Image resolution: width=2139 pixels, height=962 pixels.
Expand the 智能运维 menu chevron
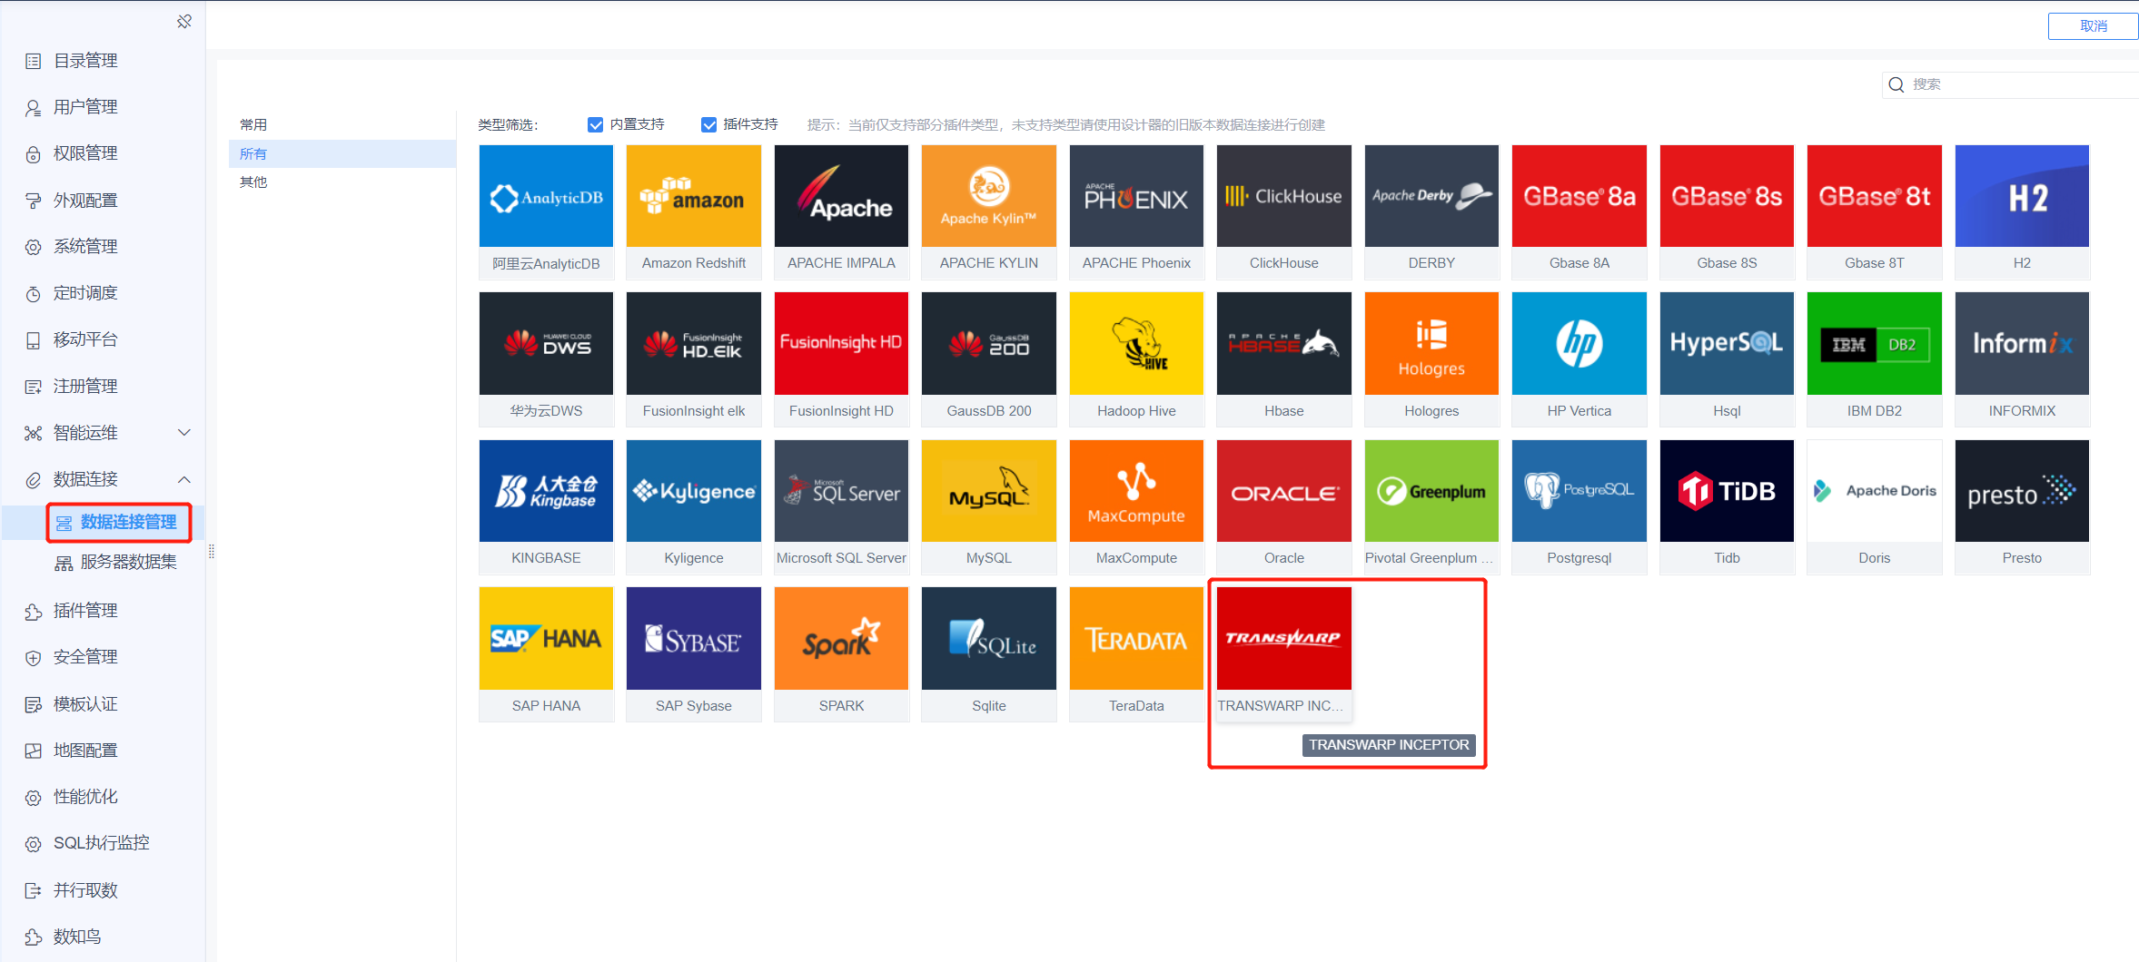pyautogui.click(x=184, y=432)
